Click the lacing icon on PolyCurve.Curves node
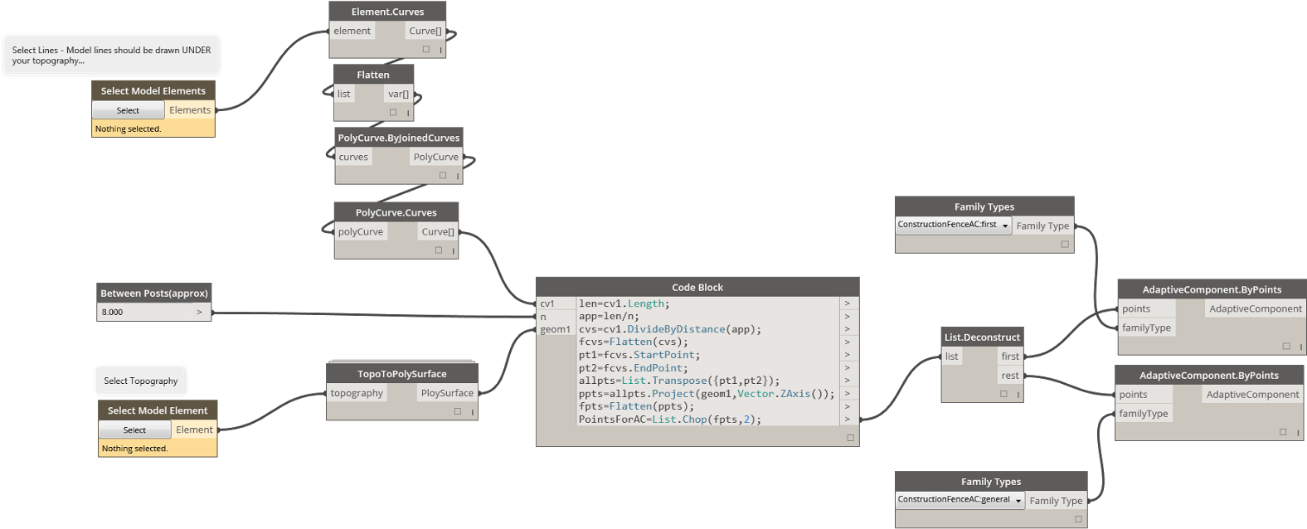Image resolution: width=1307 pixels, height=529 pixels. 454,250
